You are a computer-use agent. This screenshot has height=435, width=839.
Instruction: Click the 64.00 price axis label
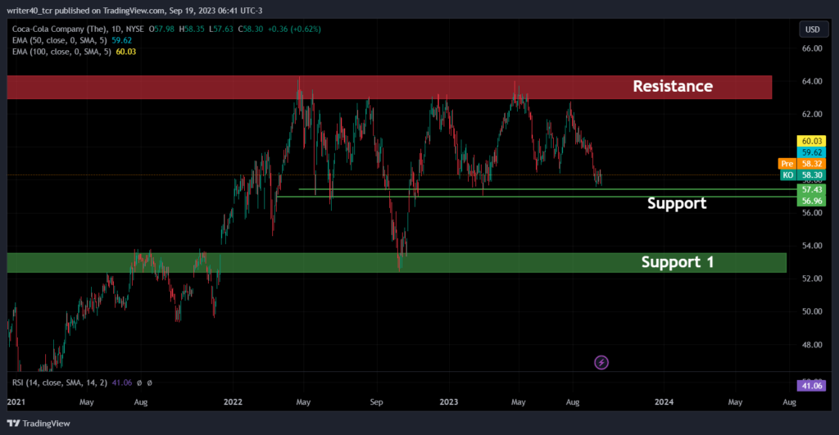(x=812, y=81)
